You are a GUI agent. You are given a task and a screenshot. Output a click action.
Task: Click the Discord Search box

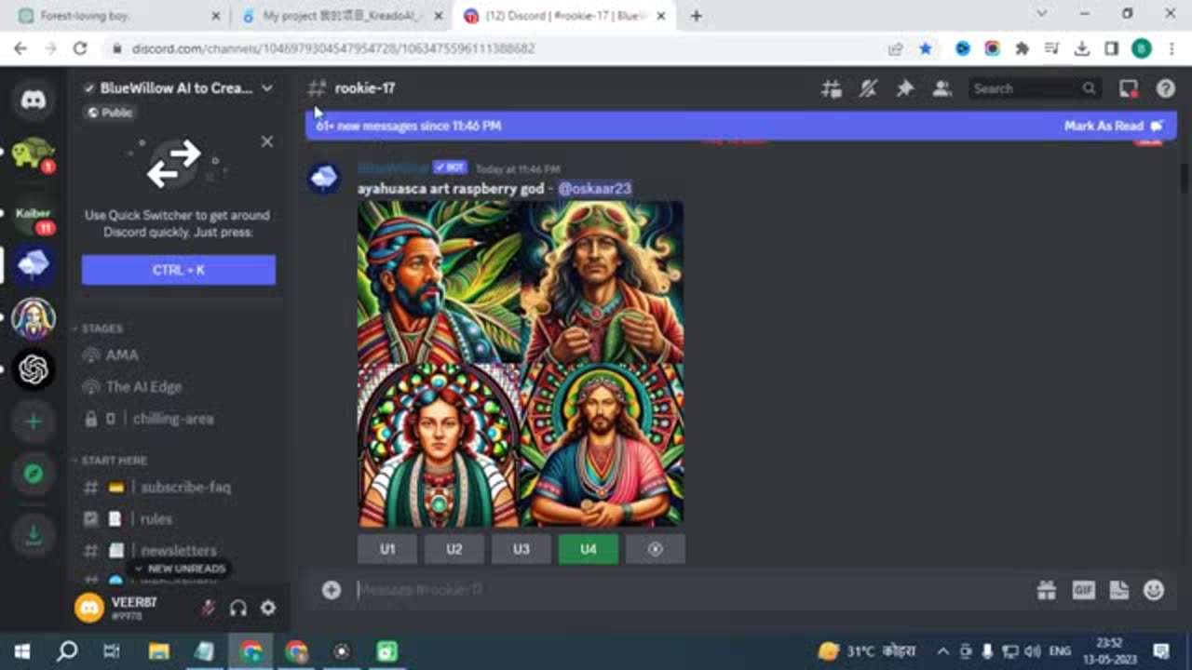point(1034,88)
